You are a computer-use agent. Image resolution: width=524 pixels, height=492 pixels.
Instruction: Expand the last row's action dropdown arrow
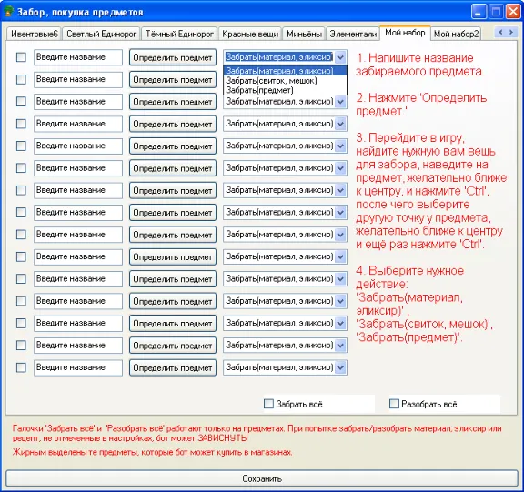[x=340, y=367]
